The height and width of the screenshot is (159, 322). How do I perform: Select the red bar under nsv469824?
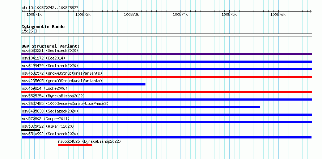coord(166,92)
